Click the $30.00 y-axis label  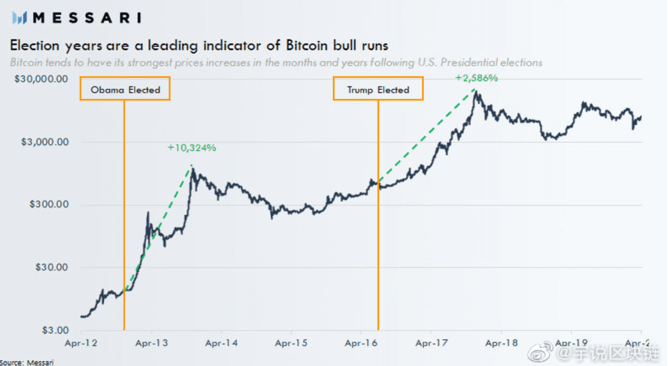(x=51, y=267)
